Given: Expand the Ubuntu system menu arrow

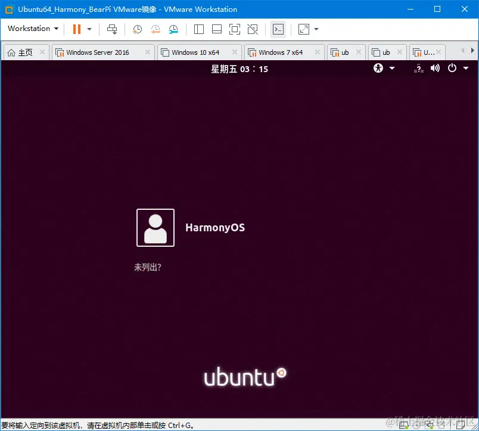Looking at the screenshot, I should pos(466,68).
